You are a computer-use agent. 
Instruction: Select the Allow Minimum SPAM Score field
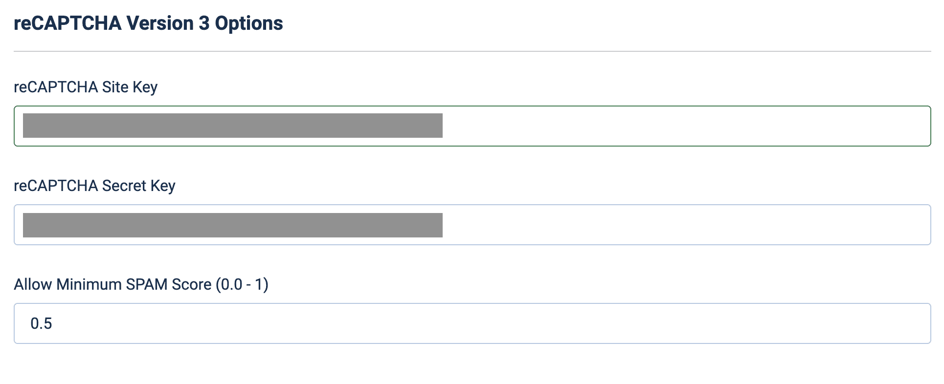tap(472, 323)
